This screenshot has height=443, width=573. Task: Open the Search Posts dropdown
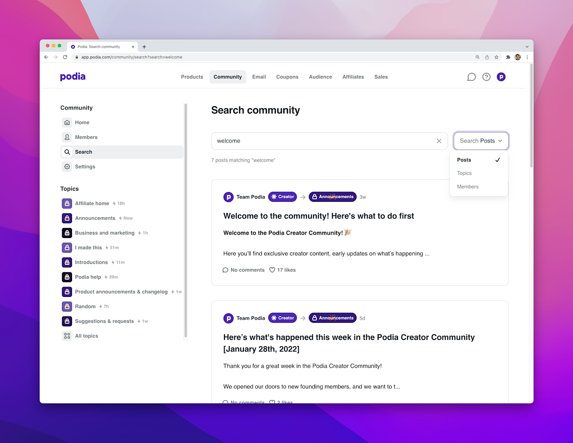(x=481, y=141)
